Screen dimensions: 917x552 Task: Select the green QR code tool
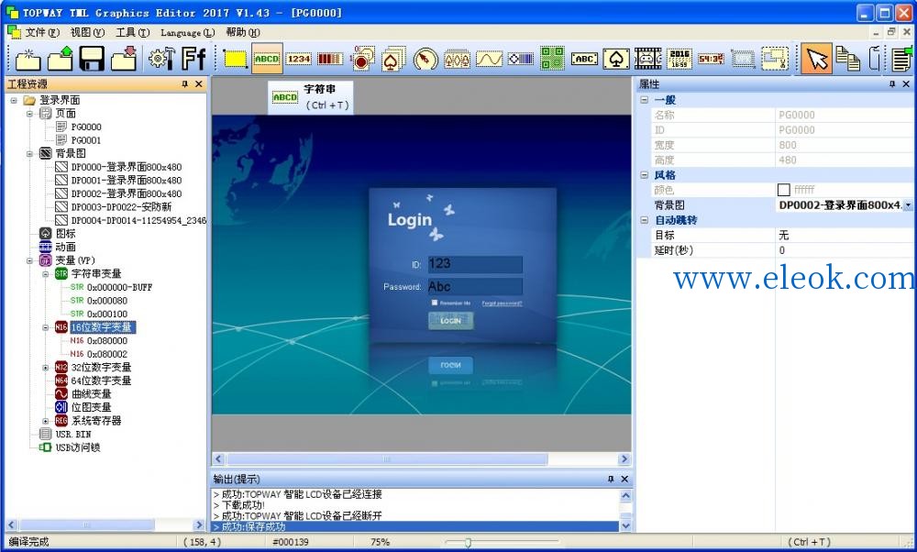click(552, 59)
